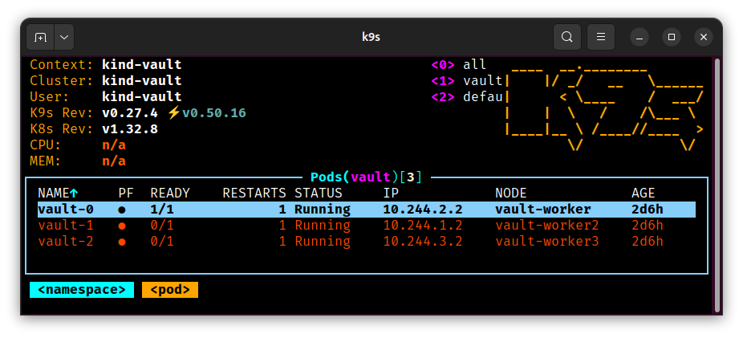
Task: Click IP address 10.244.3.2
Action: pos(423,242)
